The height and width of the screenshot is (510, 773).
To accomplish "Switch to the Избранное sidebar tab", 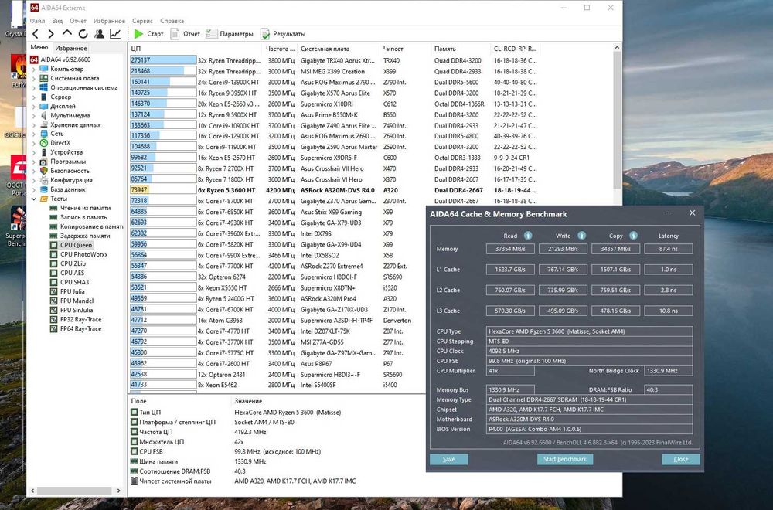I will point(71,48).
